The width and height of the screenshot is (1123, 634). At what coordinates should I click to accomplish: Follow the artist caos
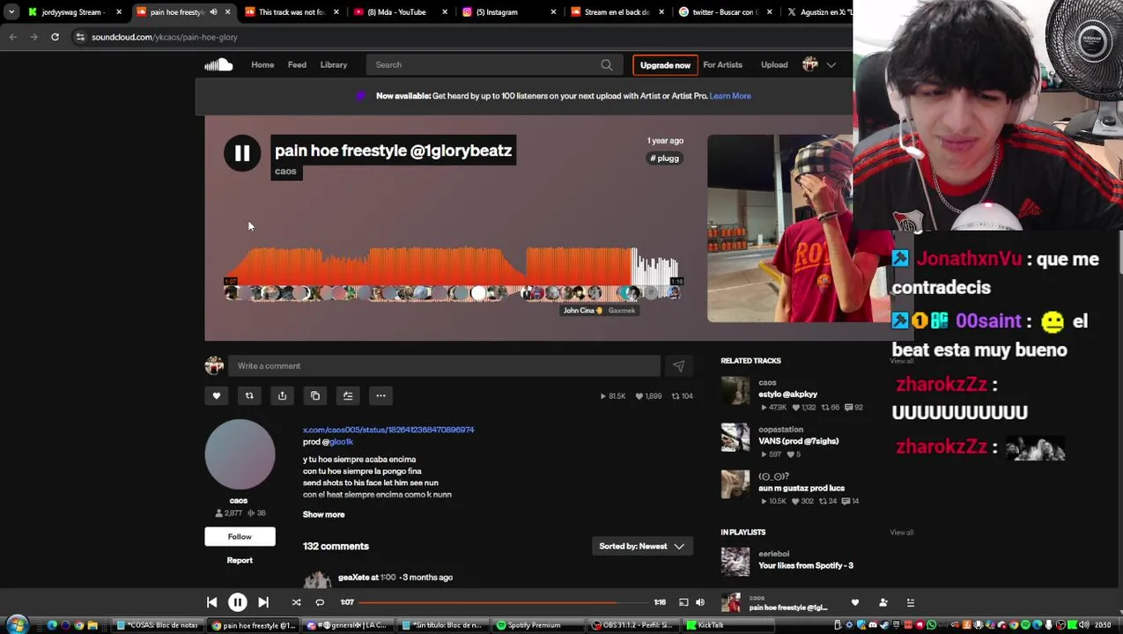(240, 537)
